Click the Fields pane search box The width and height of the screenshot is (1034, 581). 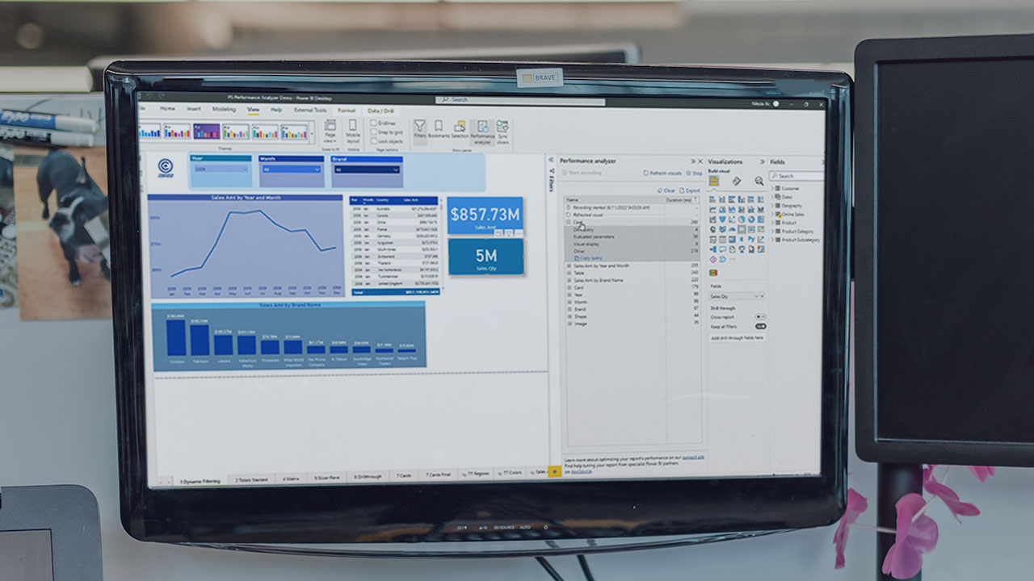point(798,176)
